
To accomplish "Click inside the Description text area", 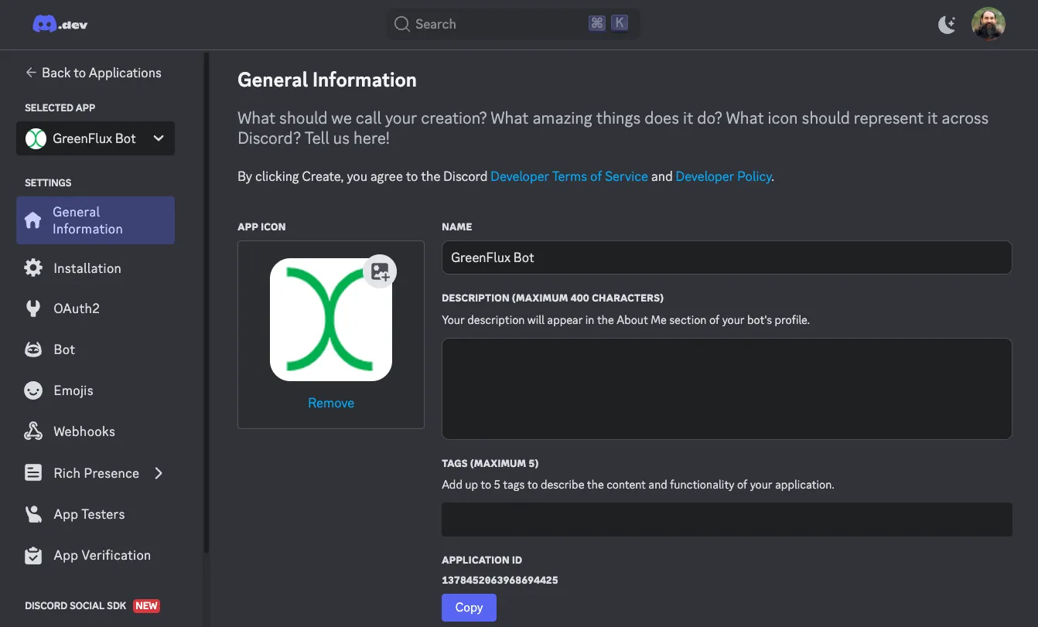I will pos(726,388).
